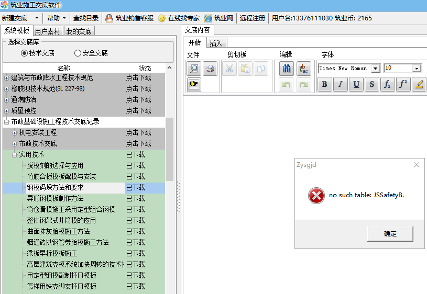Collapse the 实用技术 tree node
Viewport: 427px width, 294px height.
[x=15, y=155]
